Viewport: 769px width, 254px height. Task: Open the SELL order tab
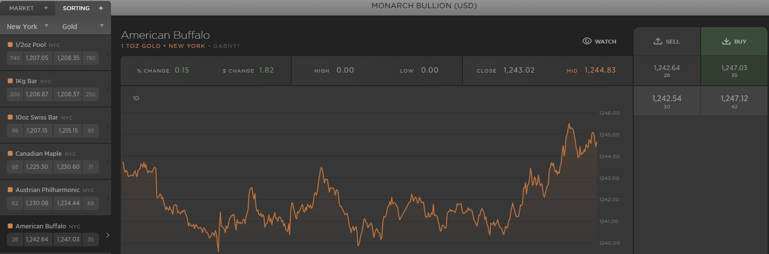click(x=667, y=41)
